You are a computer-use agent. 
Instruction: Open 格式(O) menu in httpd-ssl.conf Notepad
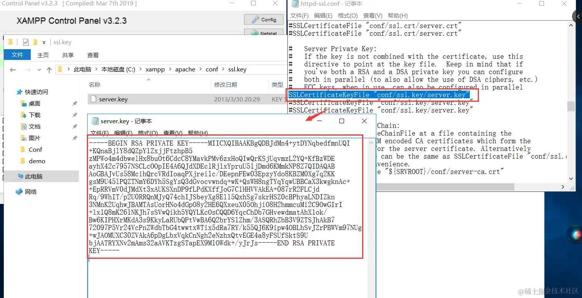(348, 16)
